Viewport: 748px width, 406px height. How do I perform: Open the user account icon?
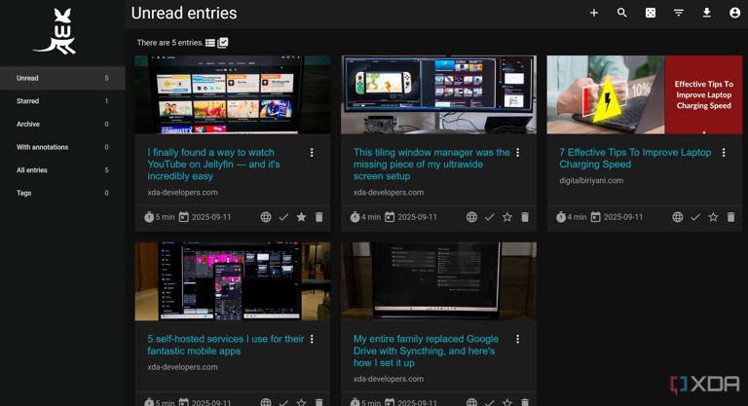coord(734,13)
